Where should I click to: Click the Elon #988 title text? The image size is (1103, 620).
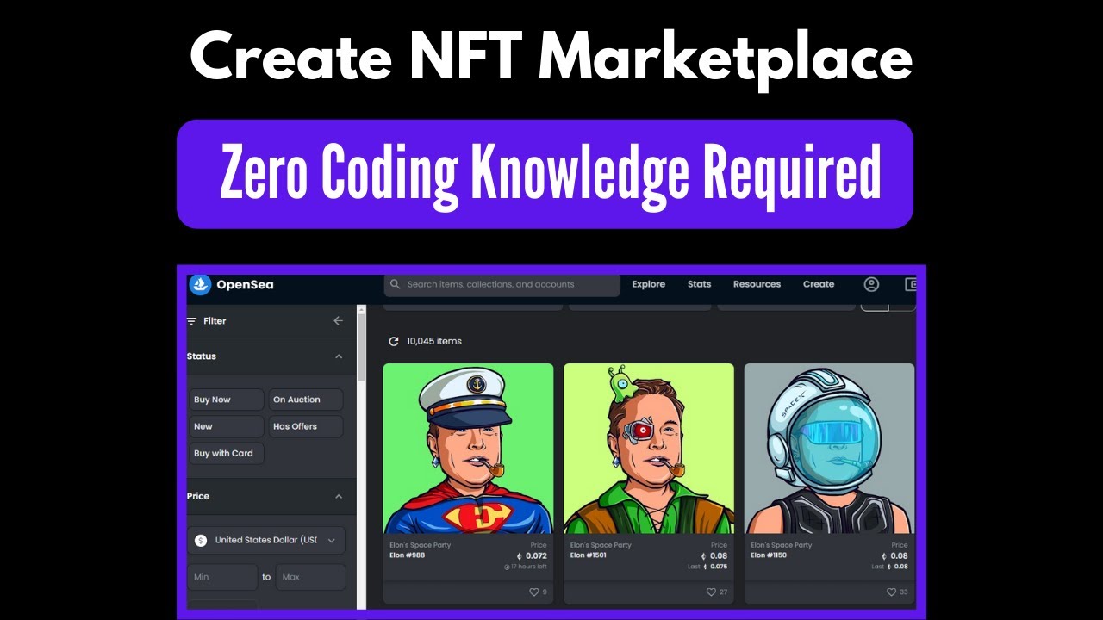coord(407,555)
